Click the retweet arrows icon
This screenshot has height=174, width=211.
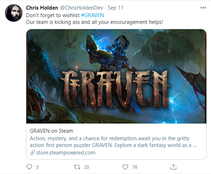coord(77,167)
